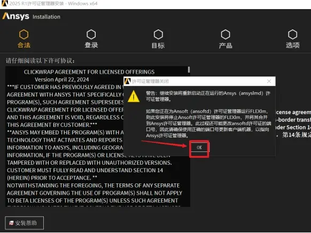
Task: Go to the 登录 step label
Action: [91, 45]
